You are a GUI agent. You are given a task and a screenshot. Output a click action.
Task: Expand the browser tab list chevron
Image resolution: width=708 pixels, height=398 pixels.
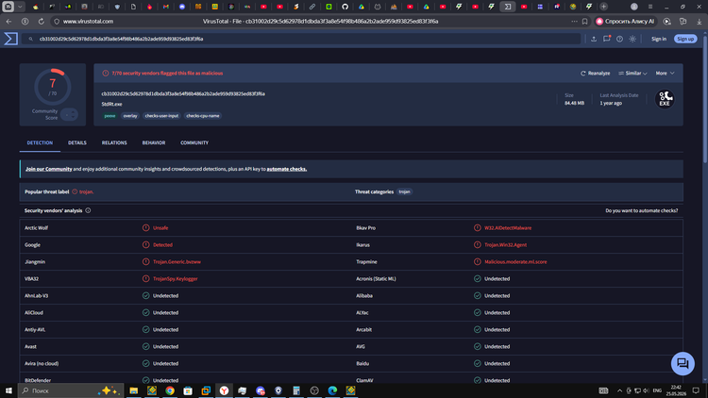coord(20,7)
